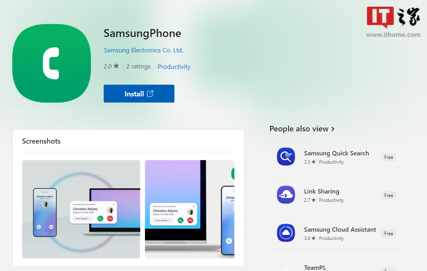This screenshot has height=271, width=427.
Task: Expand People also view with the chevron
Action: [x=333, y=129]
